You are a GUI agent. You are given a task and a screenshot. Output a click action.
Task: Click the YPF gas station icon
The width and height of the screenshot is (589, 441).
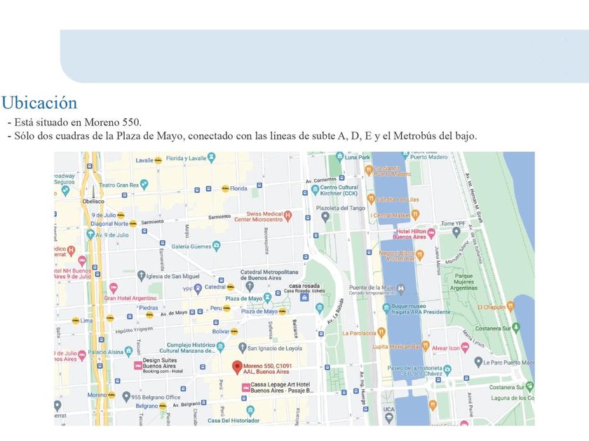coord(198,289)
